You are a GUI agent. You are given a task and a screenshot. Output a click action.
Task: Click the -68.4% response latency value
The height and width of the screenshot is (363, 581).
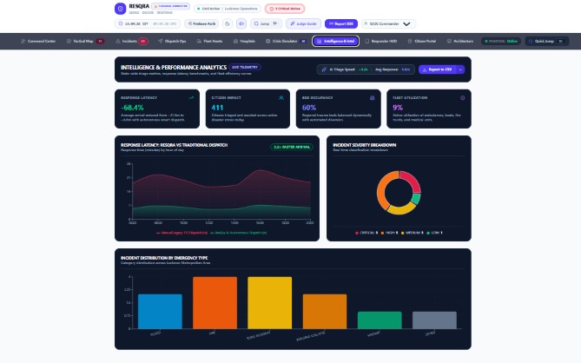(132, 108)
